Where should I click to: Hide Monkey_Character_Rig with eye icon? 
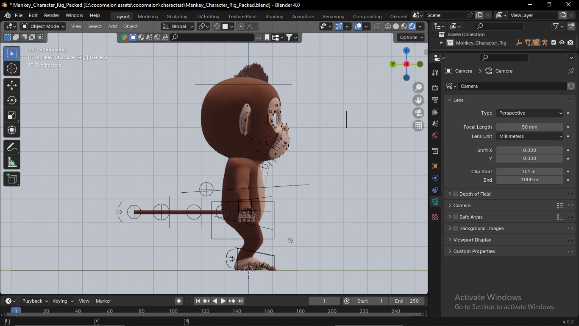click(x=562, y=42)
